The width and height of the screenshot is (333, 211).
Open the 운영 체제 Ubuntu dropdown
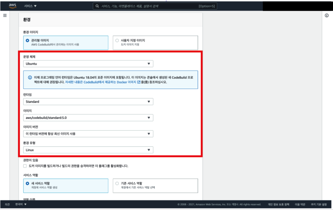point(88,64)
